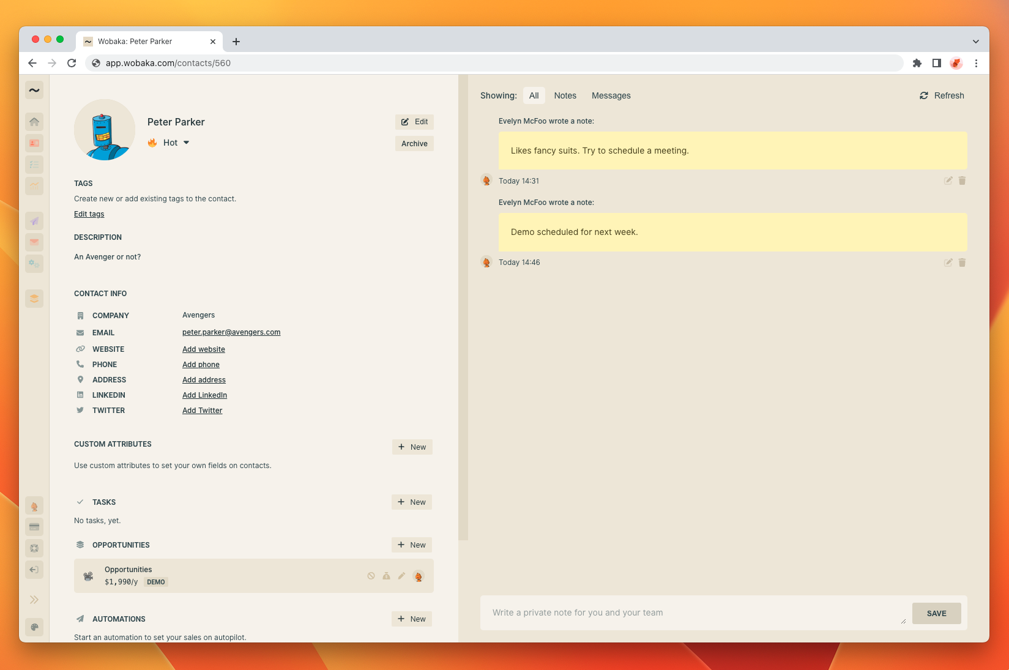Open the Home section in sidebar
This screenshot has height=670, width=1009.
coord(34,122)
